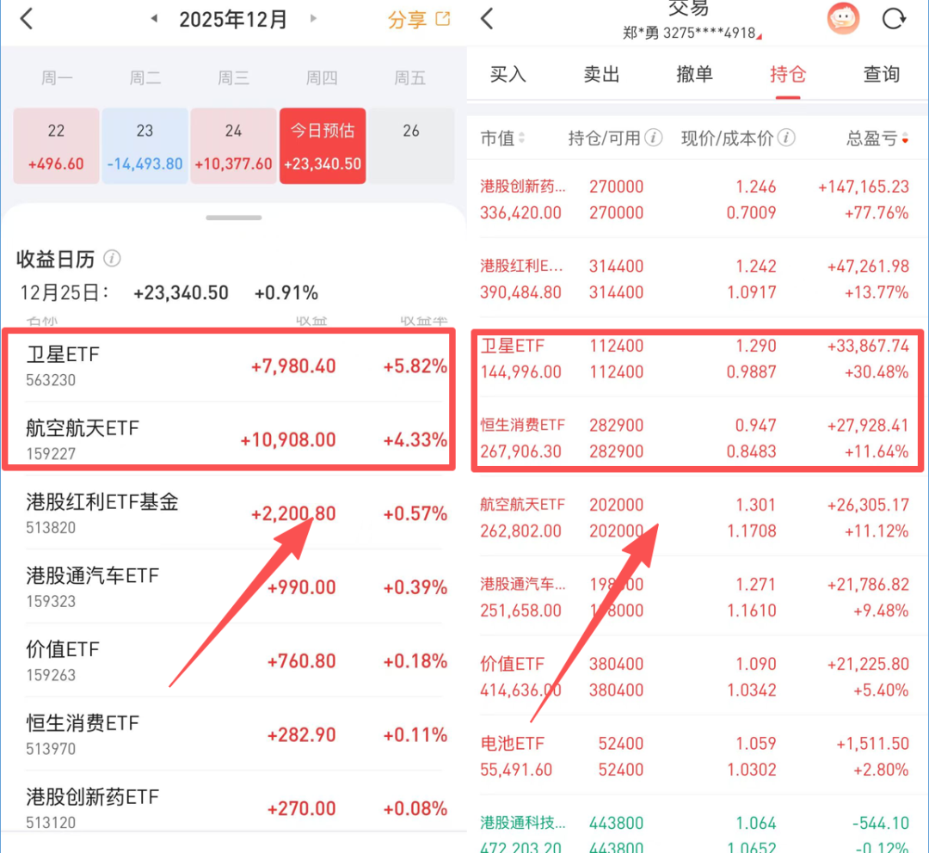Select the 卫星ETF holding row
Screen dimensions: 929x853
[697, 359]
